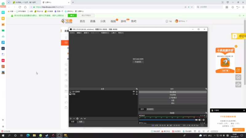Undock the 来源 panel via its float icon

point(137,89)
